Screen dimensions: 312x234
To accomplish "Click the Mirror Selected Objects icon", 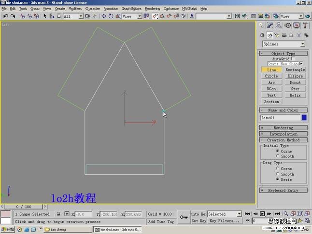I will pos(237,16).
